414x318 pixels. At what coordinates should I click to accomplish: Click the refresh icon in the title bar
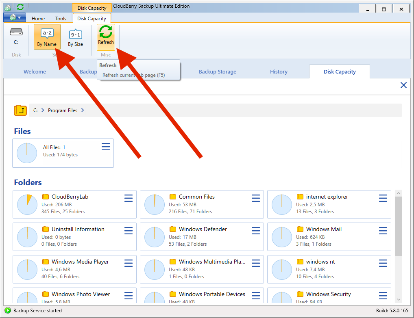[x=20, y=7]
